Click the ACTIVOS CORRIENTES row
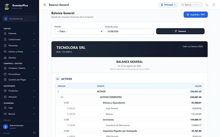This screenshot has height=137, width=220. 130,97
